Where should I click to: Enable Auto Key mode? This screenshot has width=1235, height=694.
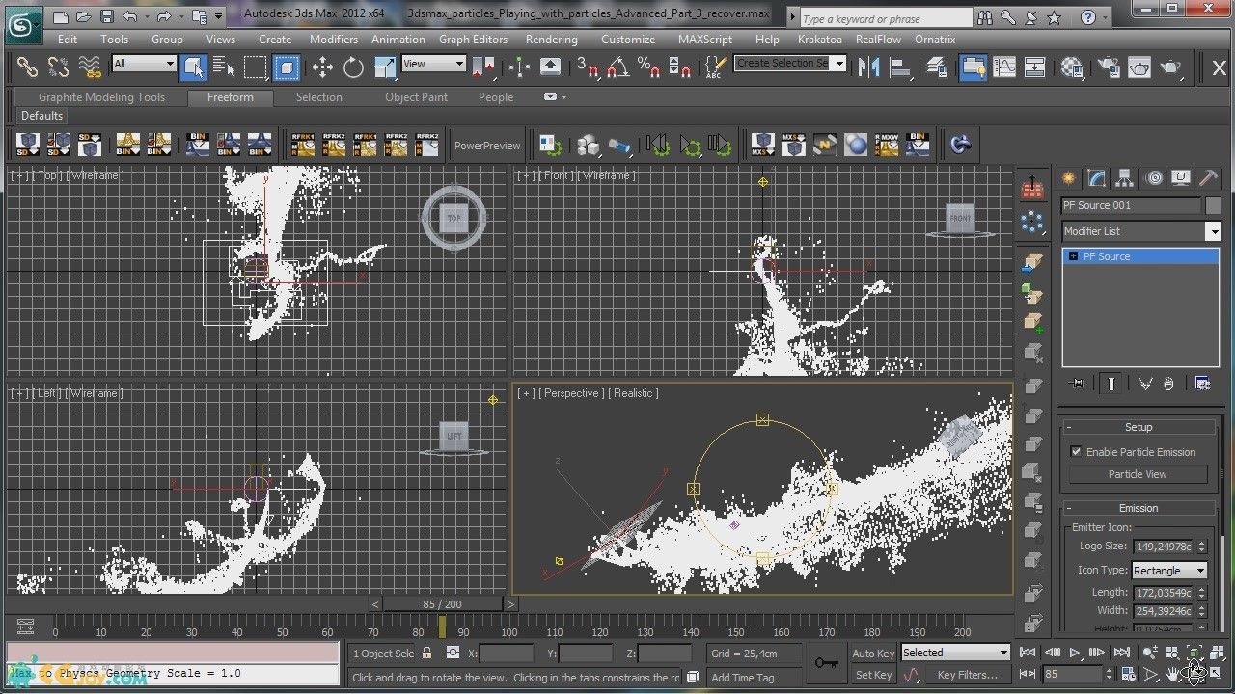pos(872,654)
